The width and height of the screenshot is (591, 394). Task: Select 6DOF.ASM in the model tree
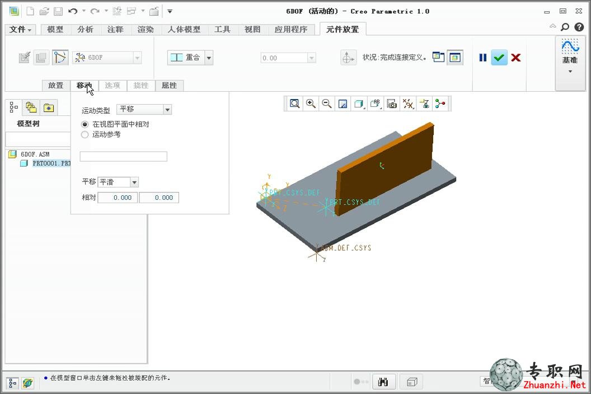pos(35,154)
